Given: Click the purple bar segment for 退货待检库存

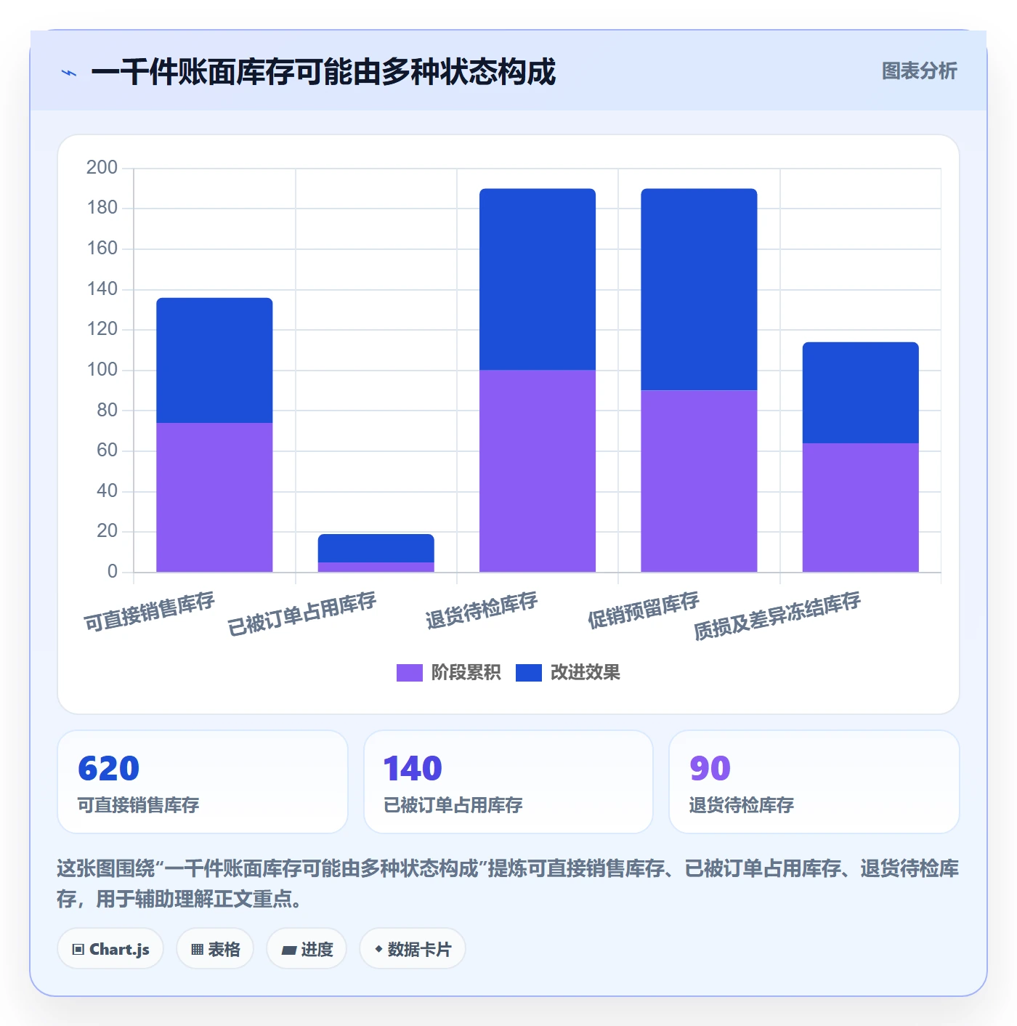Looking at the screenshot, I should (x=538, y=472).
